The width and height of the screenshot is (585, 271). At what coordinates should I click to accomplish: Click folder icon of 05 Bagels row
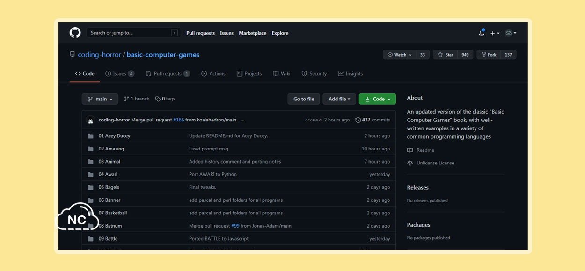pos(90,187)
